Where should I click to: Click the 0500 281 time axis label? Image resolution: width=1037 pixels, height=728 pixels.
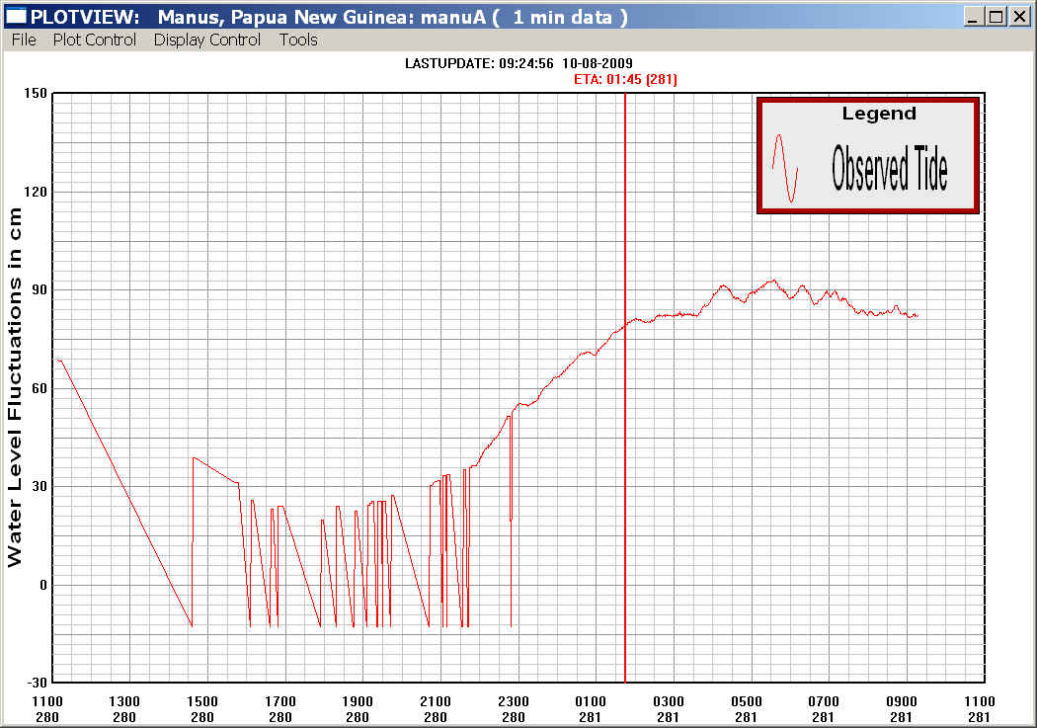tap(747, 709)
